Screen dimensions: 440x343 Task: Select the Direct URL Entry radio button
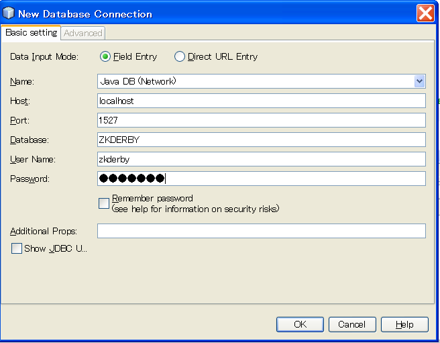pos(180,56)
